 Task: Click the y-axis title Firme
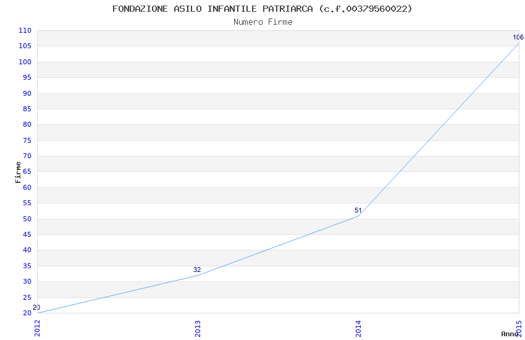pos(18,172)
